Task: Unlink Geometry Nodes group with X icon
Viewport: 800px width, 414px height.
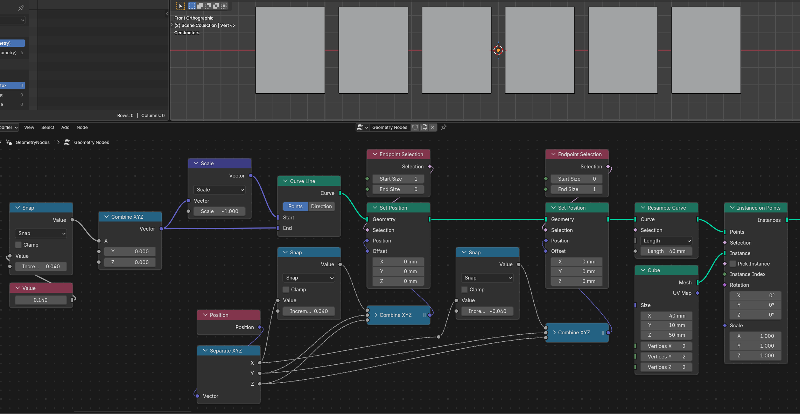Action: [x=433, y=128]
